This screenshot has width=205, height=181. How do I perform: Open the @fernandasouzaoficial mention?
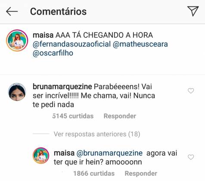[71, 44]
